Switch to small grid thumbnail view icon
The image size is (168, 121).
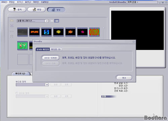coord(57,21)
